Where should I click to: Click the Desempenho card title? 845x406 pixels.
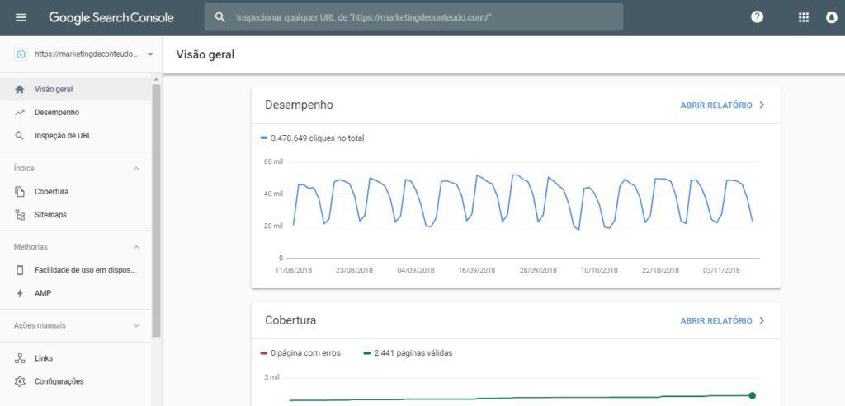tap(299, 105)
